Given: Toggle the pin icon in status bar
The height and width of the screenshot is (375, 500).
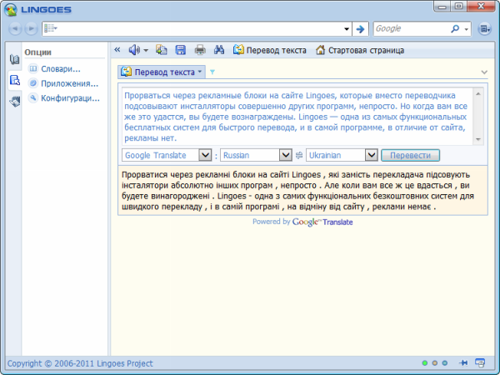Looking at the screenshot, I should [463, 363].
